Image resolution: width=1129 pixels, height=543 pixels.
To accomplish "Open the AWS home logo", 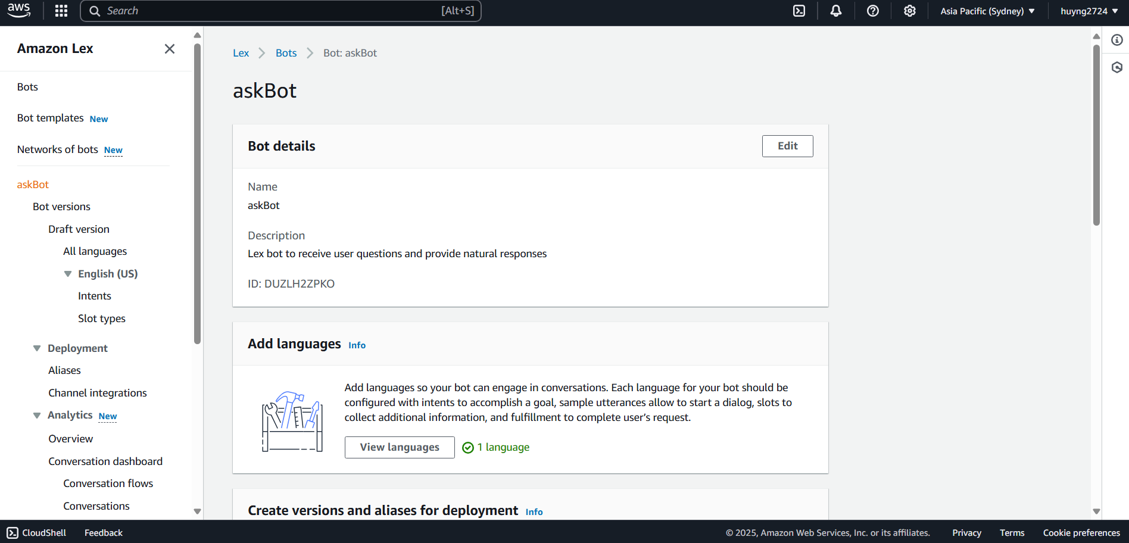I will click(19, 10).
